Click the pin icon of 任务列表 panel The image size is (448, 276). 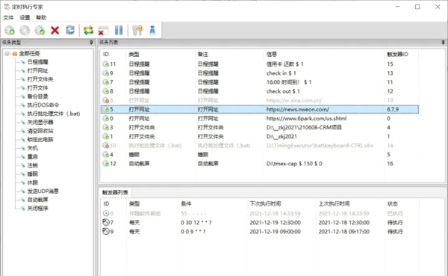[x=443, y=43]
